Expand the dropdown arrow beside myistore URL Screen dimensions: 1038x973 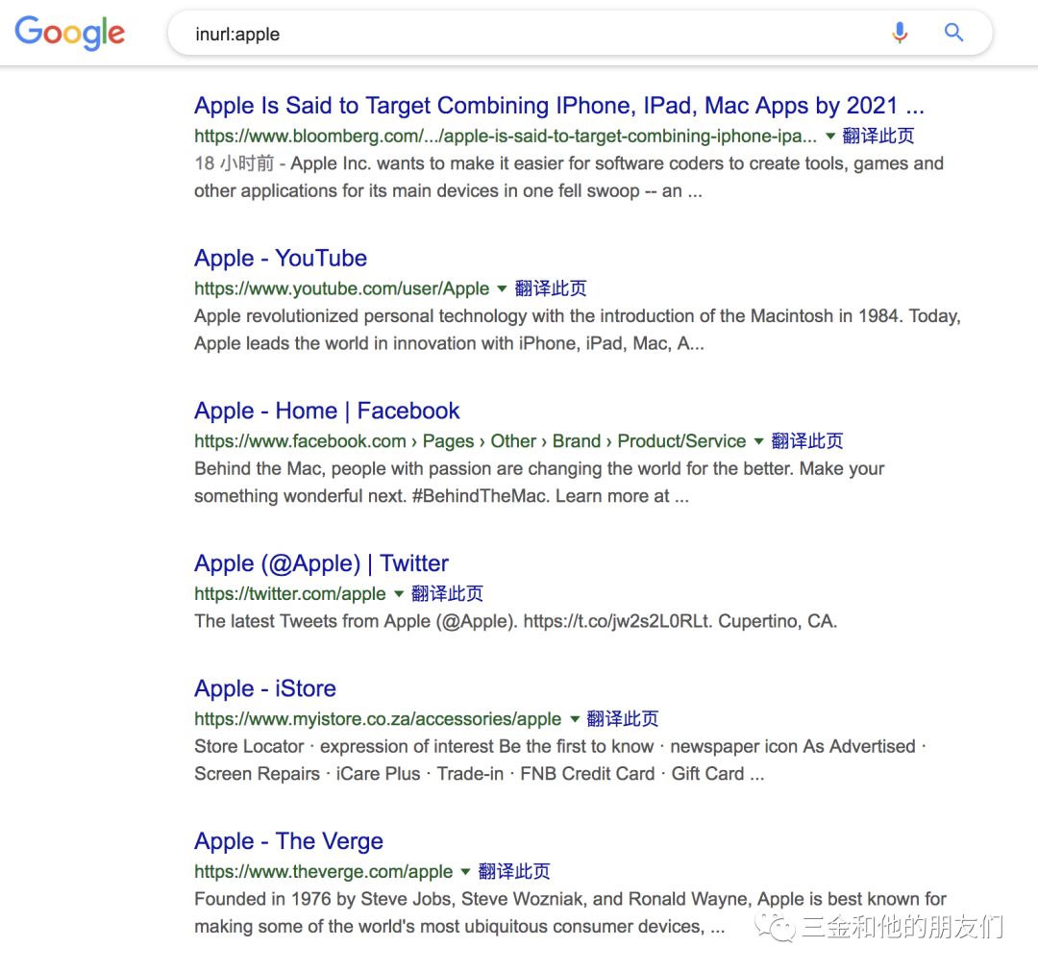click(575, 718)
